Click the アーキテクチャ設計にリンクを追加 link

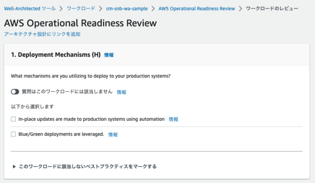coord(42,34)
